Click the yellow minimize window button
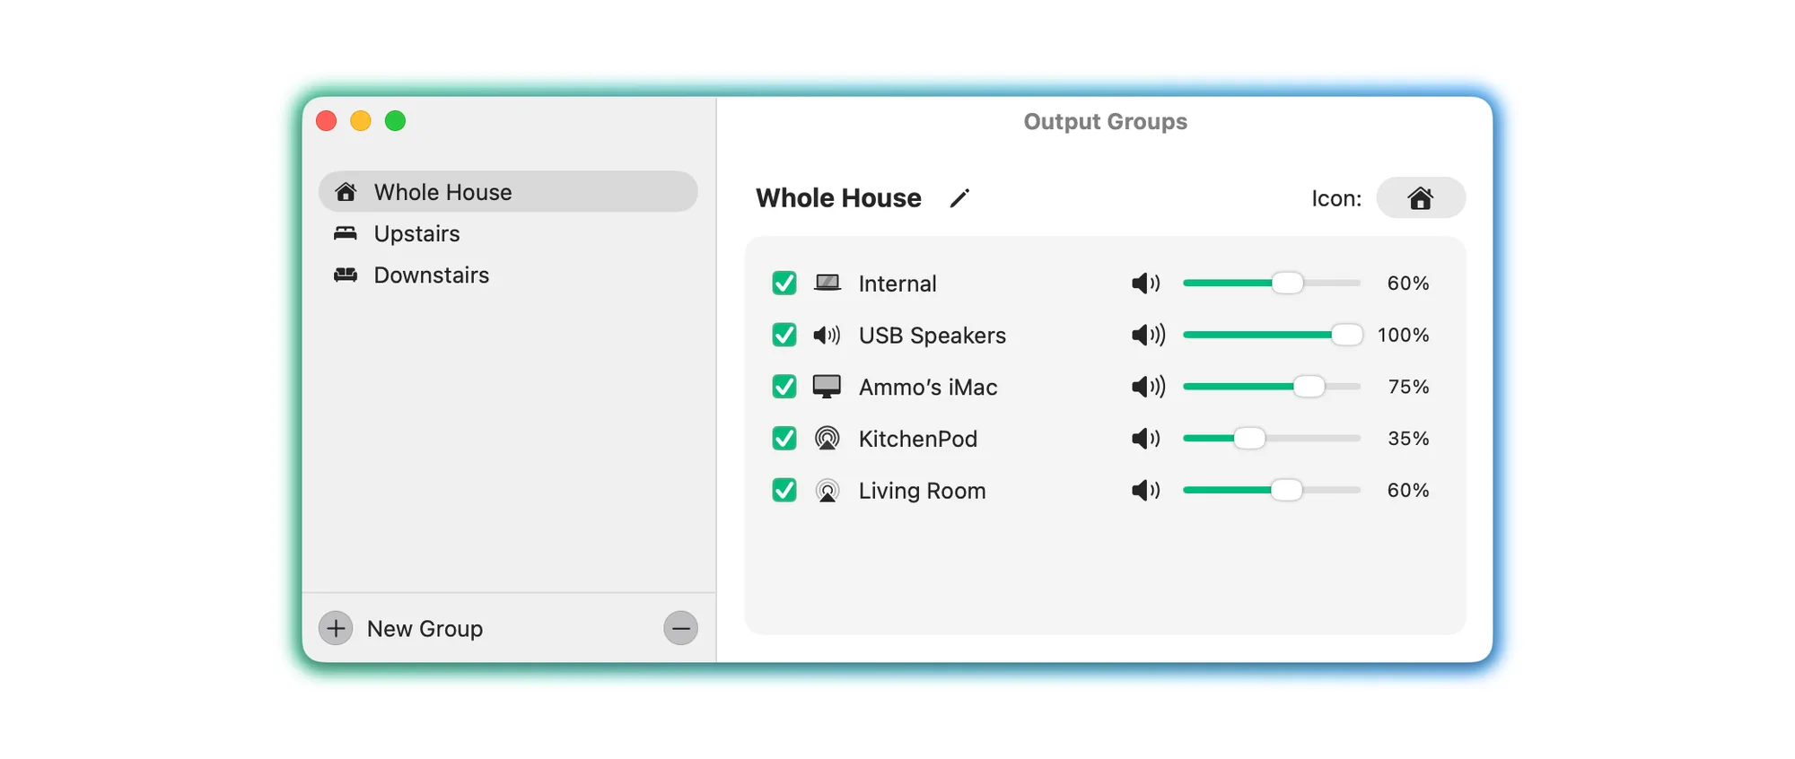The height and width of the screenshot is (759, 1795). pos(361,120)
